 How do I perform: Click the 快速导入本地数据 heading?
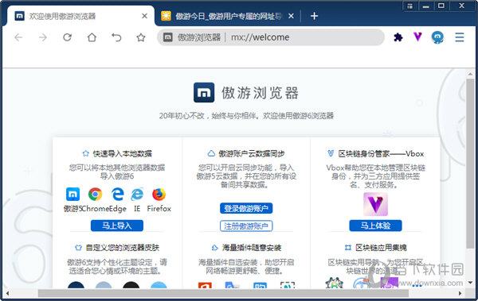(123, 154)
